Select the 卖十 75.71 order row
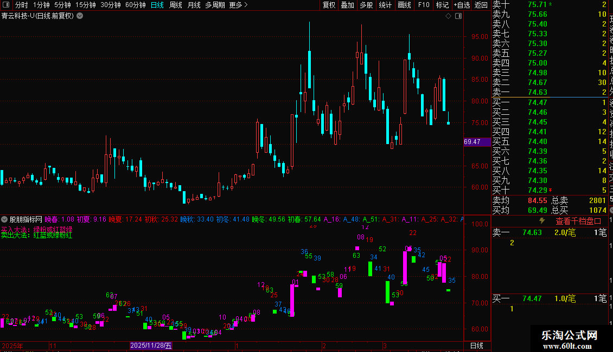Screen dimensions: 613x352 tap(550, 4)
